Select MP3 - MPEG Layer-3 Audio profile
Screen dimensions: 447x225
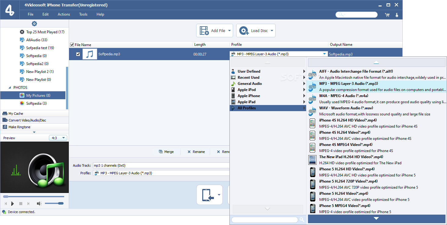click(x=376, y=86)
